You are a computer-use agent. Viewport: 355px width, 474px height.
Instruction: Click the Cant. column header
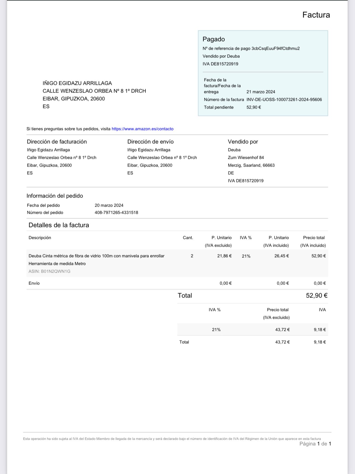coord(188,238)
